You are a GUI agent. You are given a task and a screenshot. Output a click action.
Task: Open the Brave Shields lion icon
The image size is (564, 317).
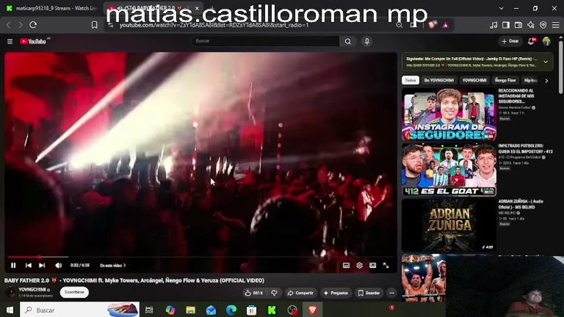point(432,25)
